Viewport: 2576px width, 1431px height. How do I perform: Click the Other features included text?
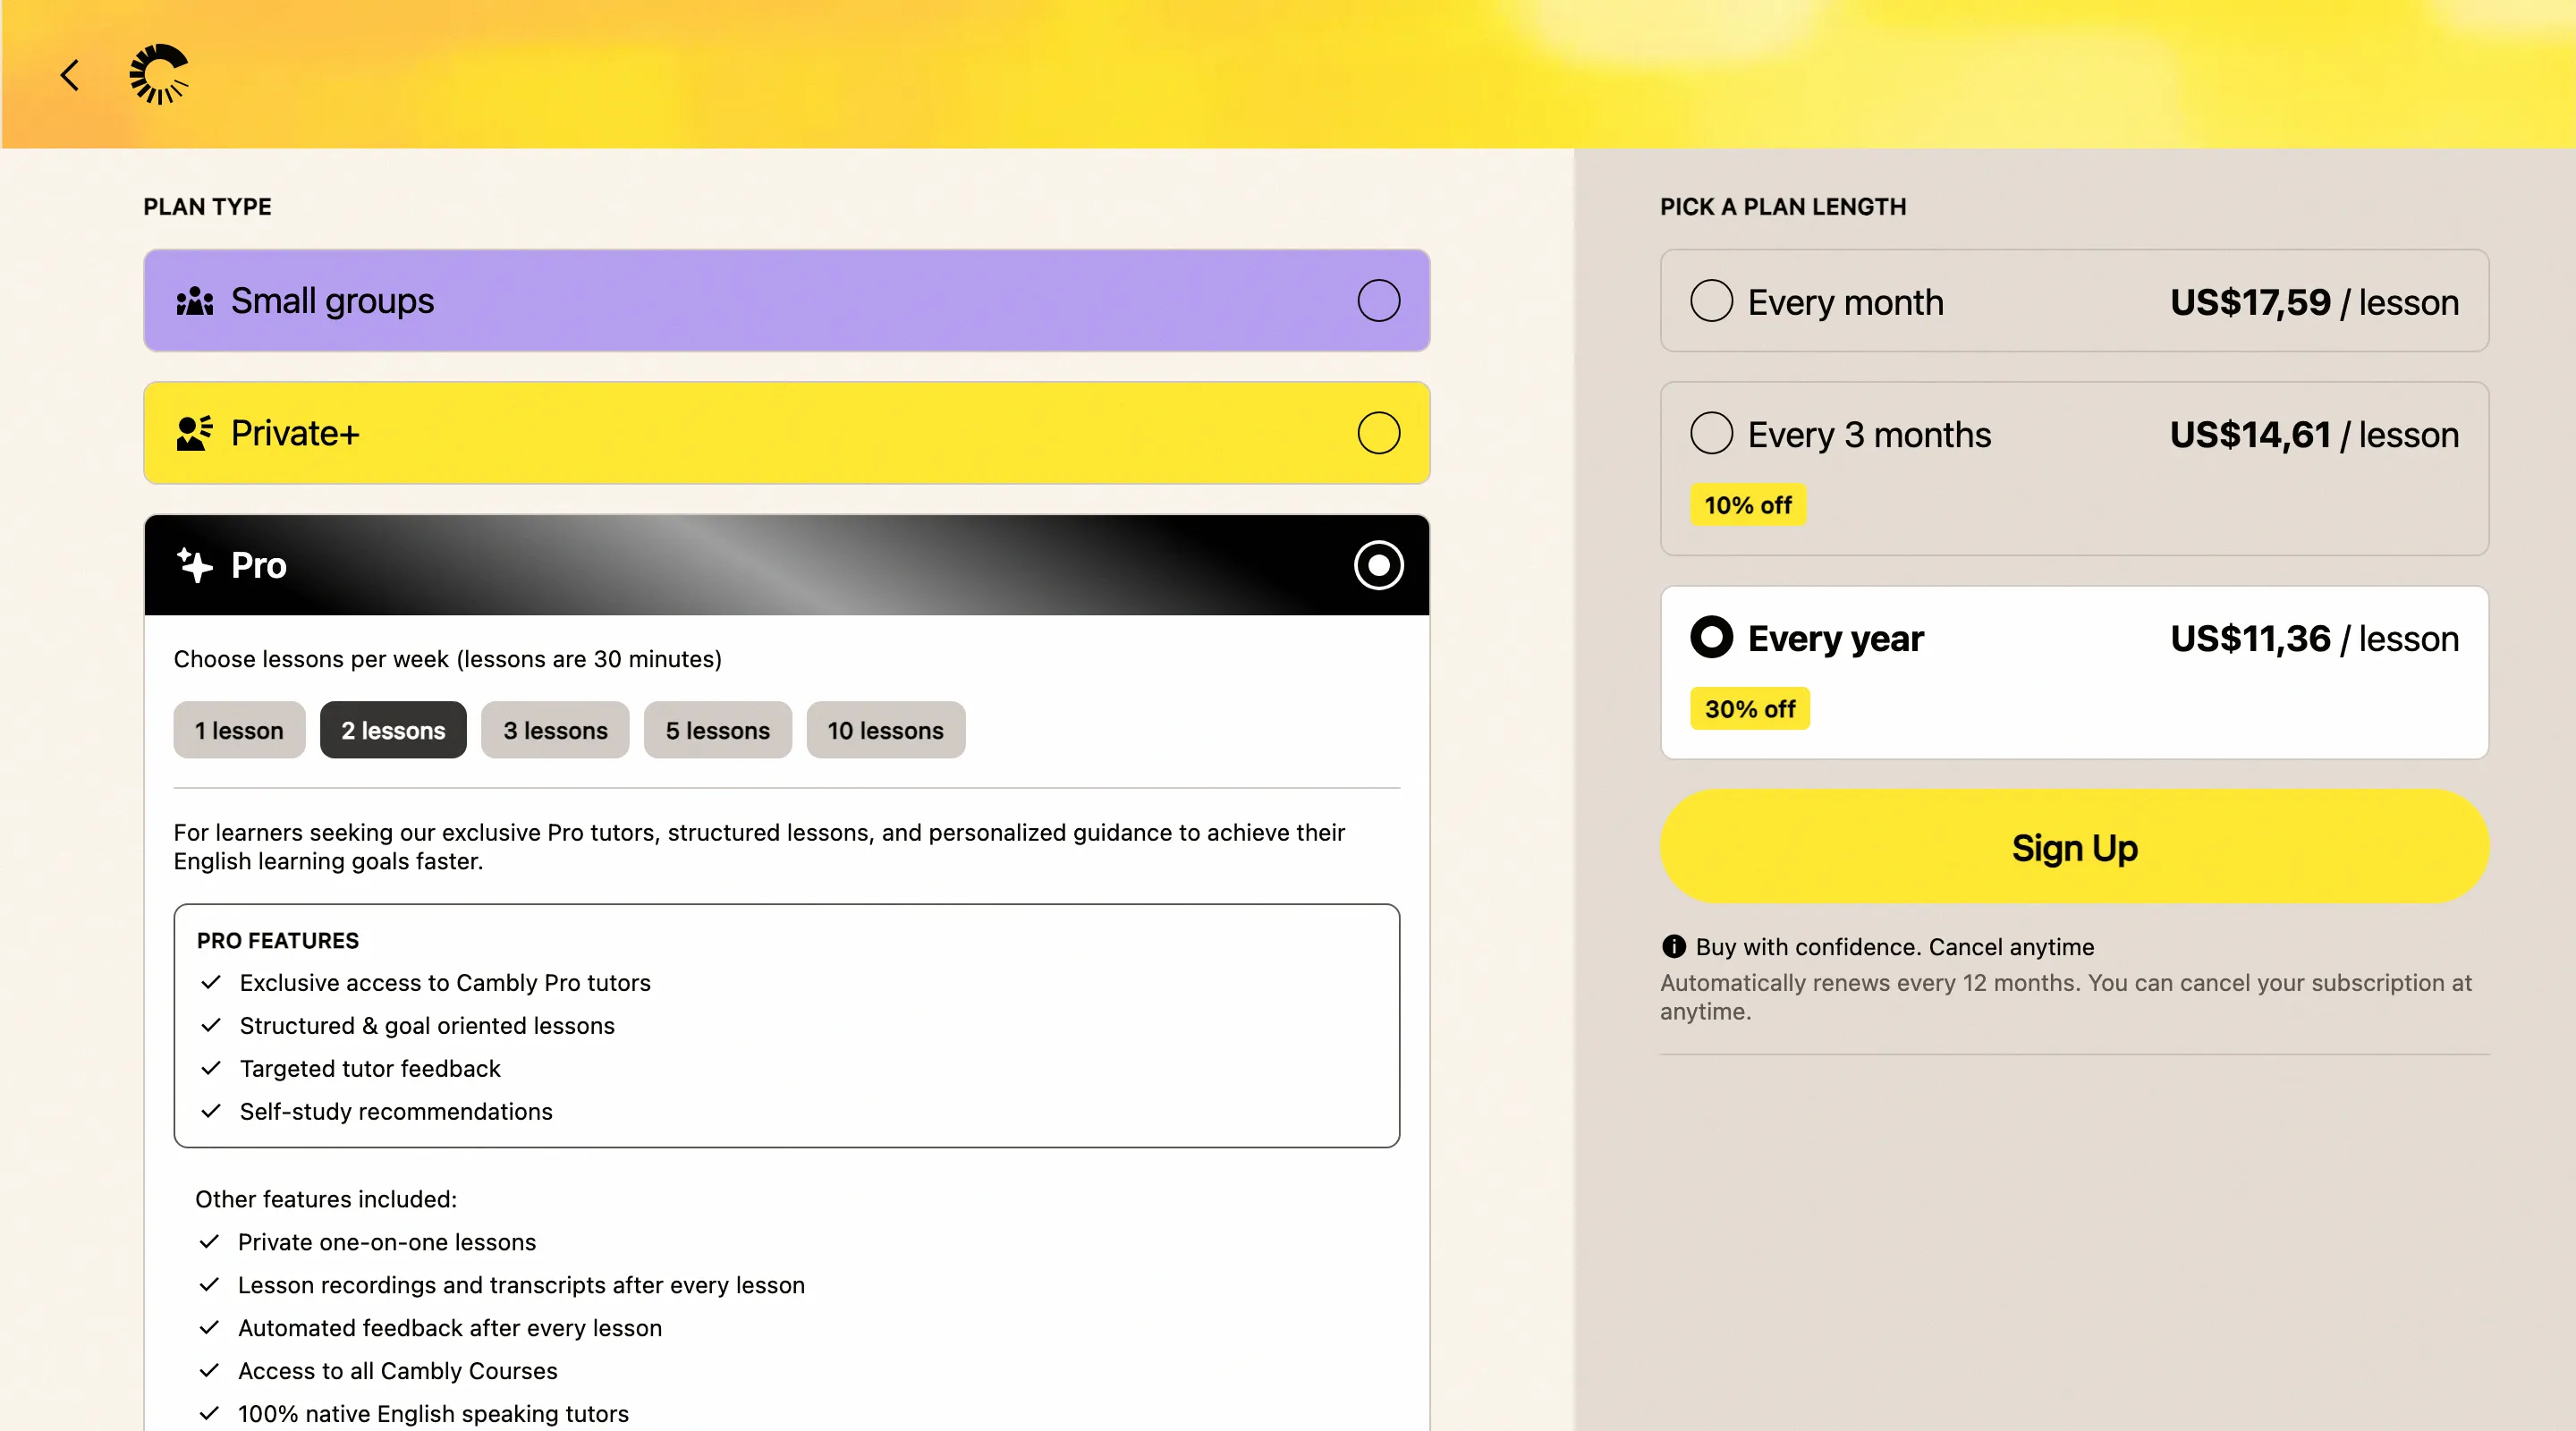[326, 1198]
